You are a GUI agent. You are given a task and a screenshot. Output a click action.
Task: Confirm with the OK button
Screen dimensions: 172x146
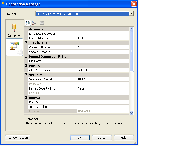80,138
